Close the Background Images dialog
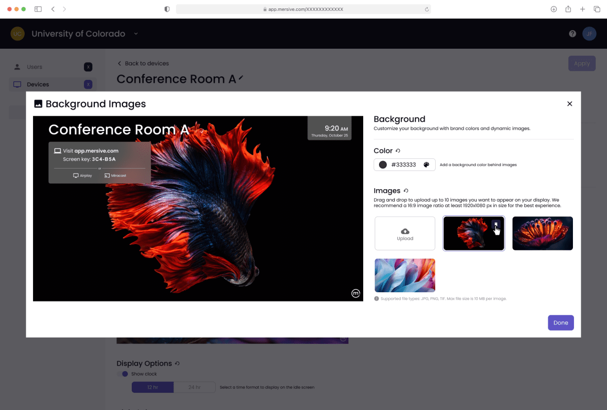This screenshot has width=607, height=410. pos(569,103)
